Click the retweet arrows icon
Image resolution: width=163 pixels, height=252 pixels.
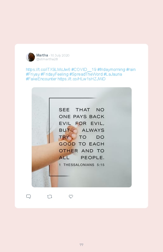pos(50,196)
